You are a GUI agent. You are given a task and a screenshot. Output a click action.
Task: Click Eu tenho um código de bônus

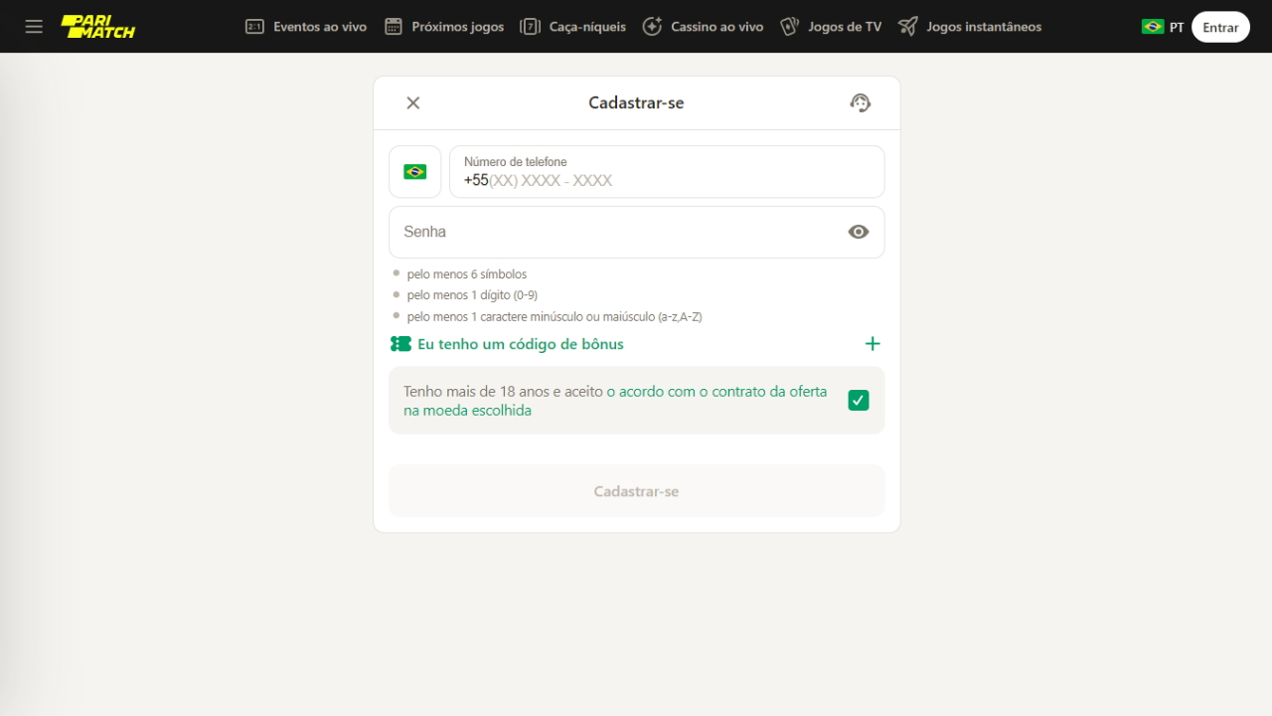point(521,344)
